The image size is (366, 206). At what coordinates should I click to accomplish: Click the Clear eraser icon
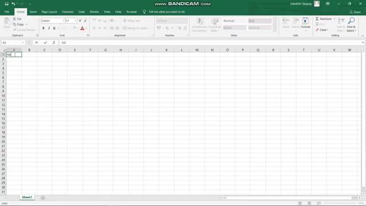tap(317, 30)
